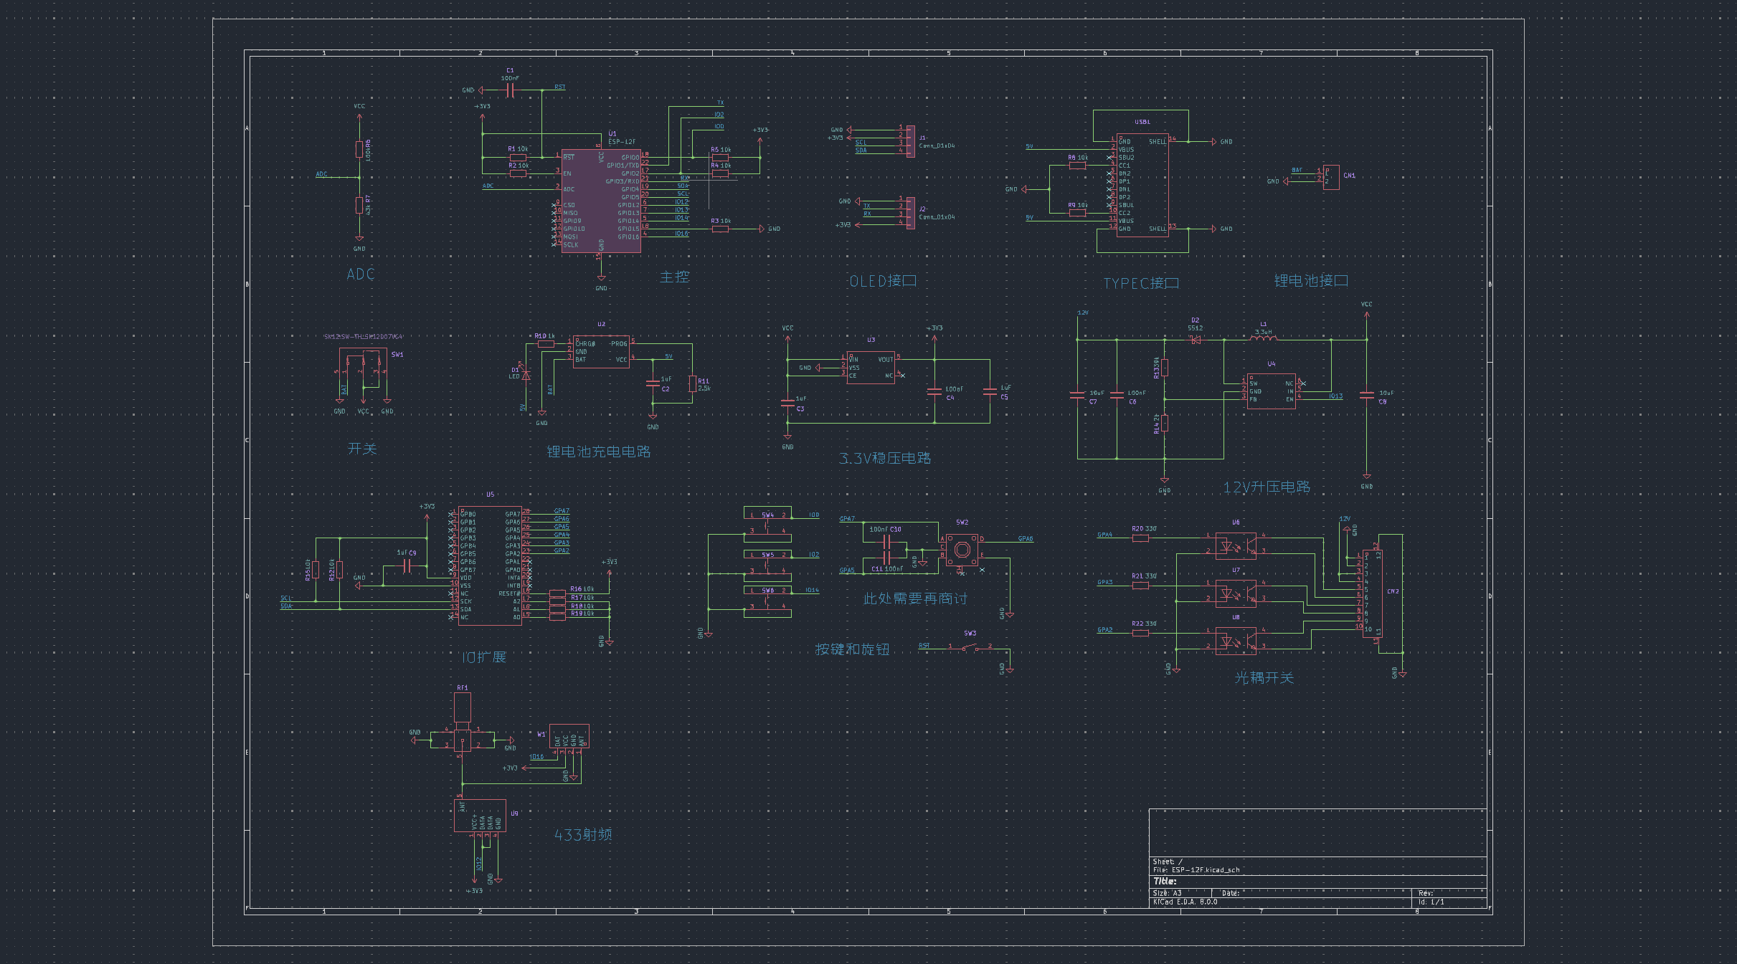Select capacitor C1 100nF symbol

click(x=510, y=90)
